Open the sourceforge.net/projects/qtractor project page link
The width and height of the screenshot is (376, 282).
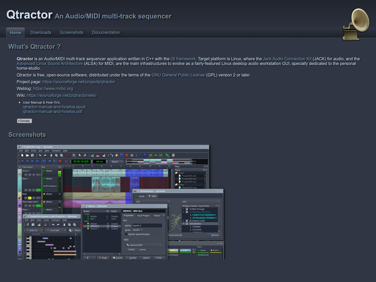[79, 82]
